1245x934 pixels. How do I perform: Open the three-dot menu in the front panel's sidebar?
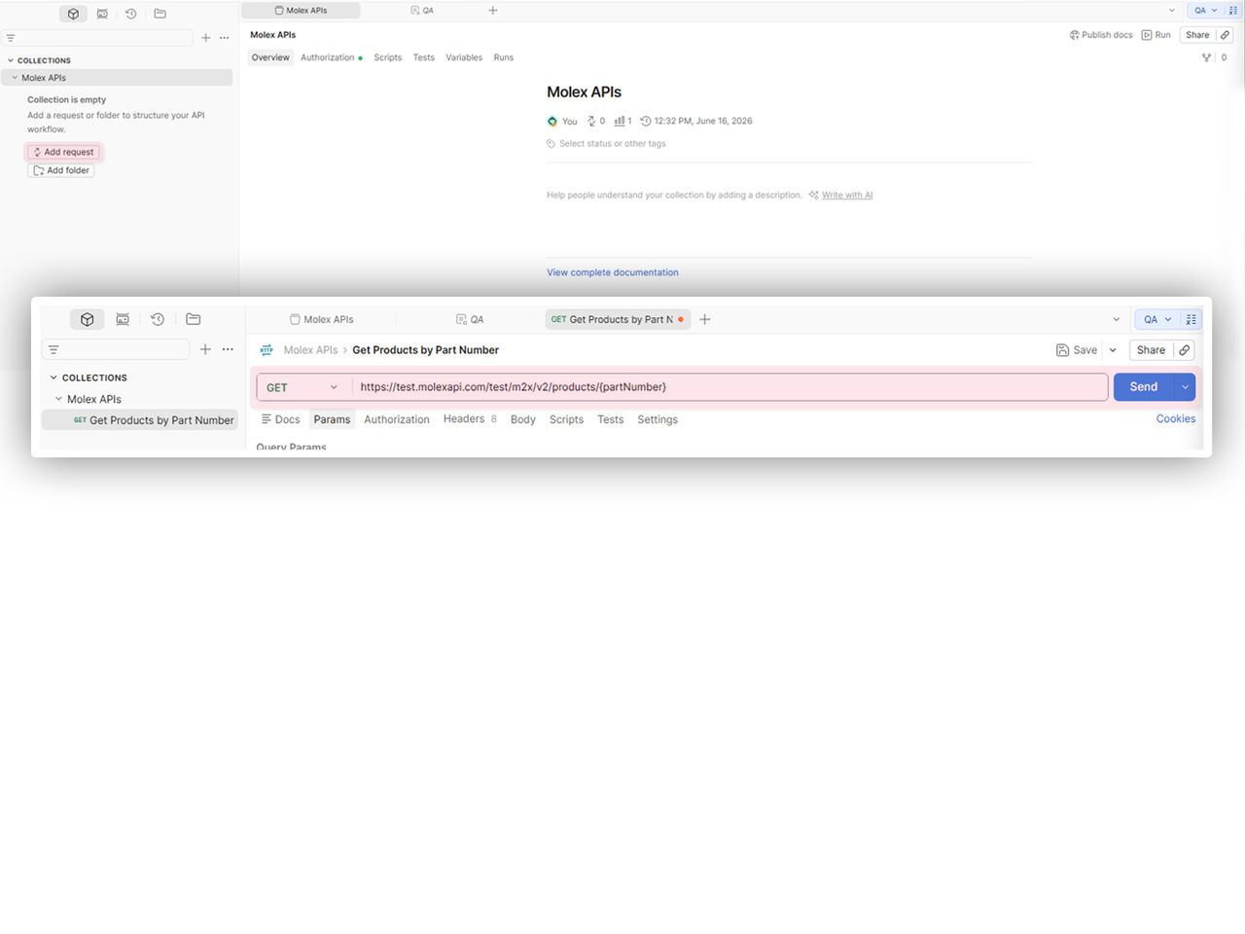pos(228,349)
